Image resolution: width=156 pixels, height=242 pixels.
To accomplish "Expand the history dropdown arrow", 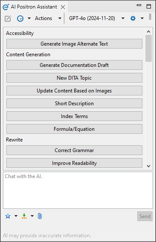I will [x=29, y=18].
